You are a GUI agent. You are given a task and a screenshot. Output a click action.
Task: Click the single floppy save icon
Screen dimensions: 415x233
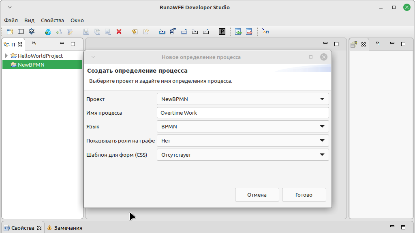(86, 31)
